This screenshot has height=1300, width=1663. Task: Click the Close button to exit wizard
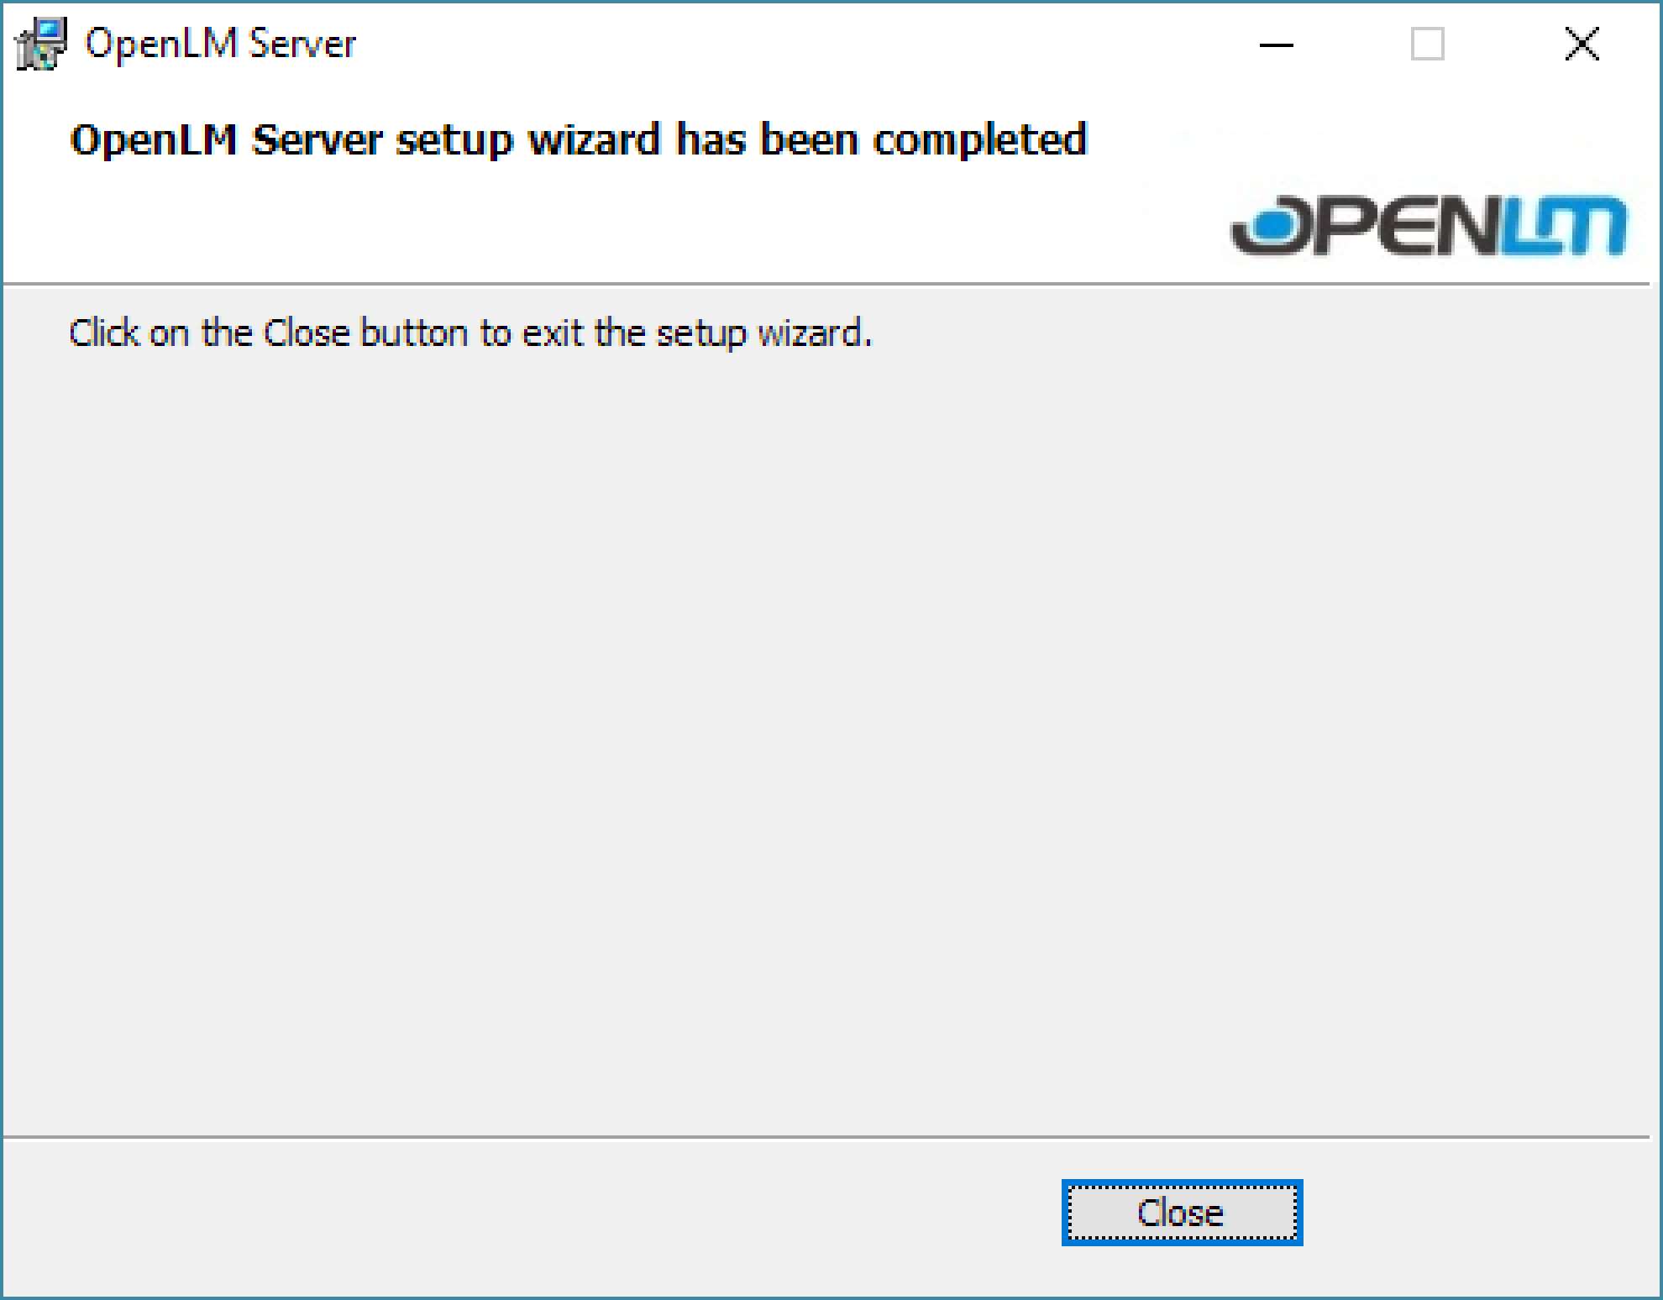pos(1182,1213)
